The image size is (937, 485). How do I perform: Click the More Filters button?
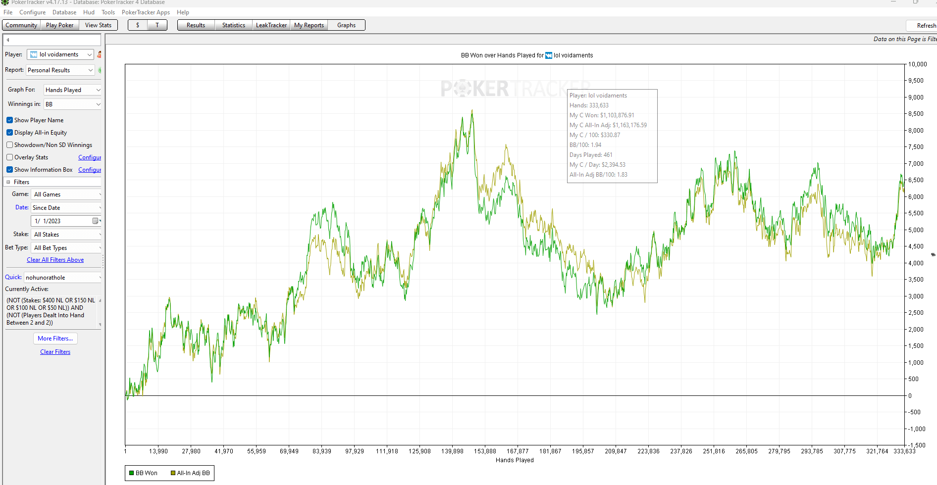click(x=55, y=339)
